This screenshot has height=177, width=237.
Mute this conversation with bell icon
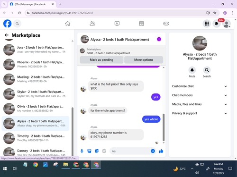[x=192, y=70]
